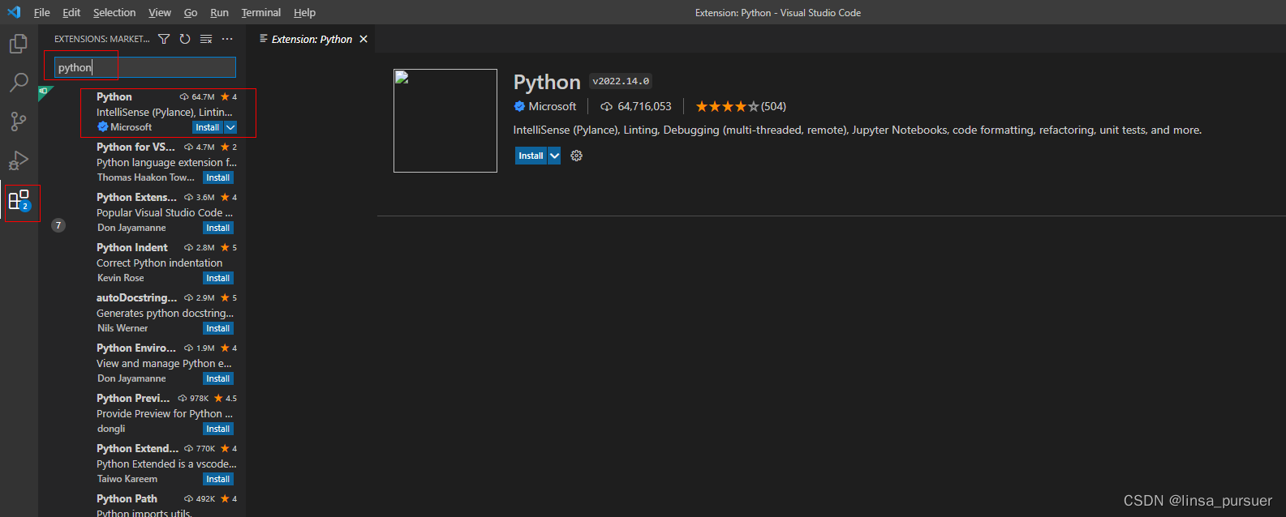Open the Explorer view in activity bar
1286x517 pixels.
[x=19, y=44]
